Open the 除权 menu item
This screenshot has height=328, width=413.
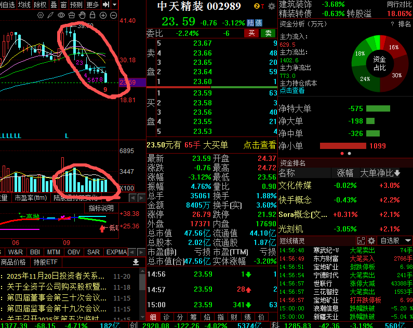coord(40,5)
